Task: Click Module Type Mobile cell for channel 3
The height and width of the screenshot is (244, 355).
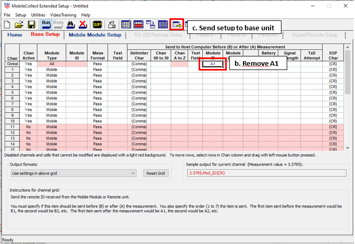Action: [x=52, y=81]
